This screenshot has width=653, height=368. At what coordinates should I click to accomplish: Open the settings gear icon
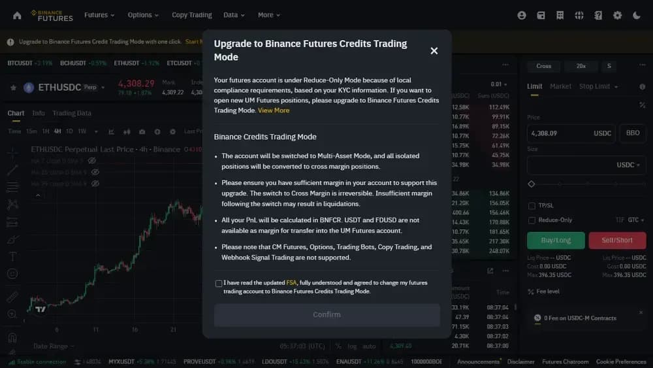[617, 16]
